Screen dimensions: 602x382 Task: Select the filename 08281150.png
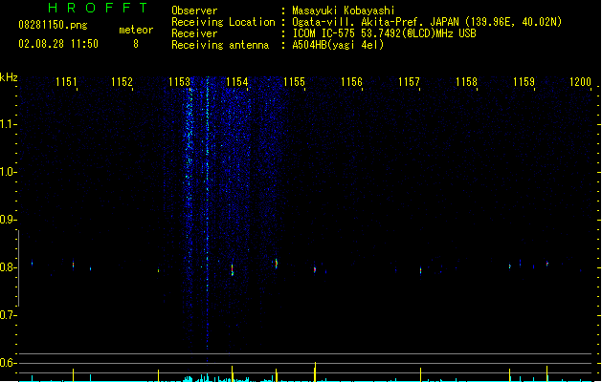[x=53, y=25]
